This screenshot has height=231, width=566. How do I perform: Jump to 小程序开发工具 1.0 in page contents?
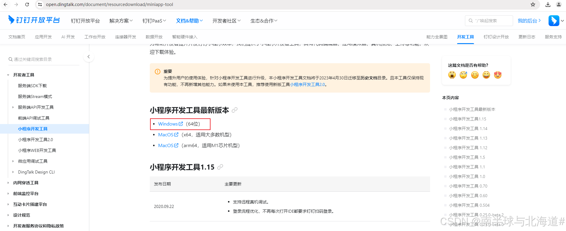point(467,176)
